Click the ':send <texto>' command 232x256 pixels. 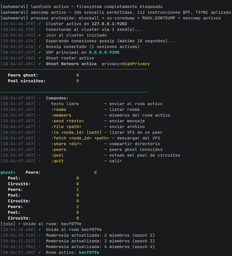point(68,121)
